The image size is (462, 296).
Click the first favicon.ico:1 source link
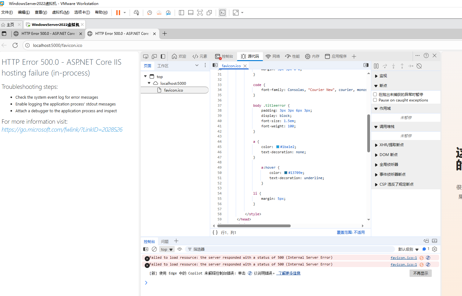coord(404,258)
